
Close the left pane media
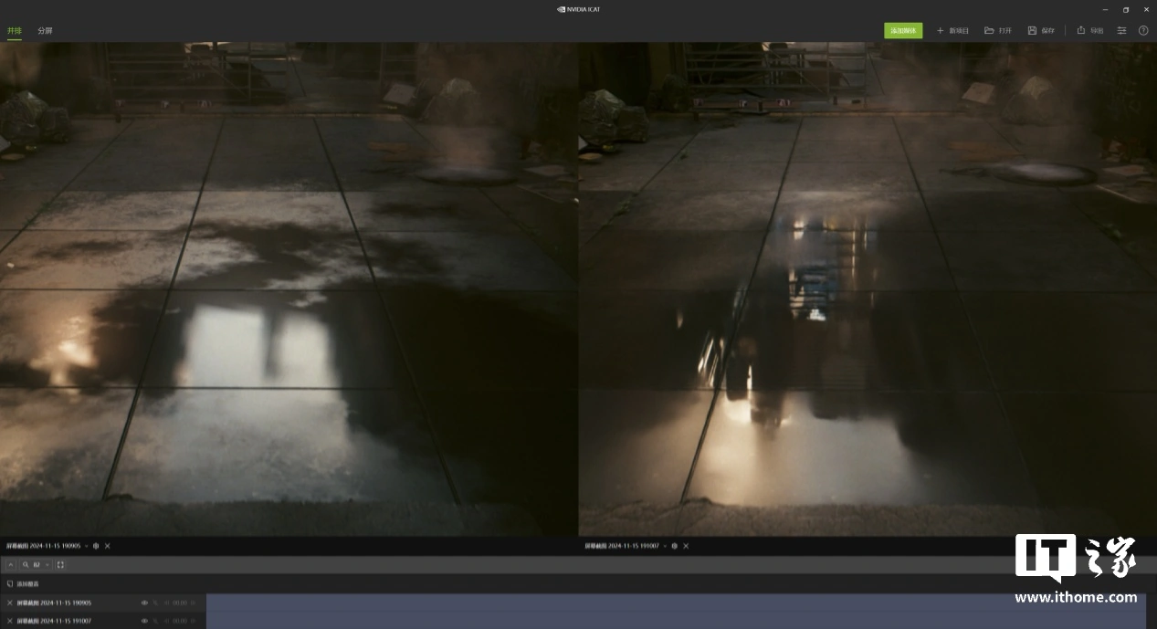(x=108, y=546)
